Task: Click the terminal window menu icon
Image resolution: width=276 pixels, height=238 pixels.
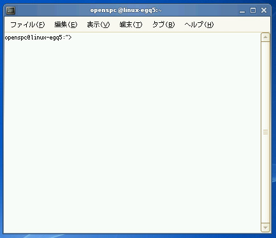Action: pyautogui.click(x=11, y=10)
